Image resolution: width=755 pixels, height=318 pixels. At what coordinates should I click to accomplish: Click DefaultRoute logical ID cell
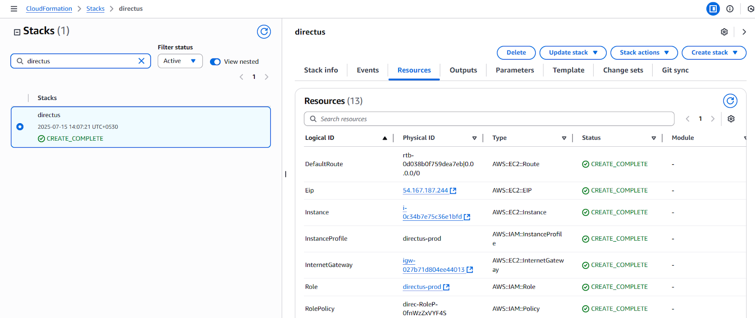(x=324, y=164)
